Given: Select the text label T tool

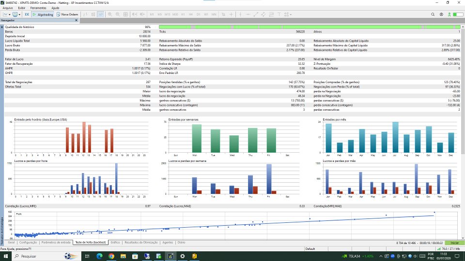Looking at the screenshot, I should coord(279,14).
